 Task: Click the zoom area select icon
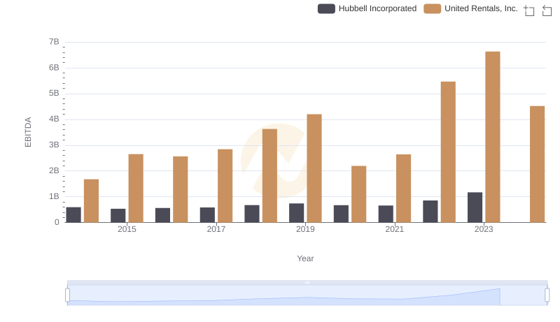(529, 10)
